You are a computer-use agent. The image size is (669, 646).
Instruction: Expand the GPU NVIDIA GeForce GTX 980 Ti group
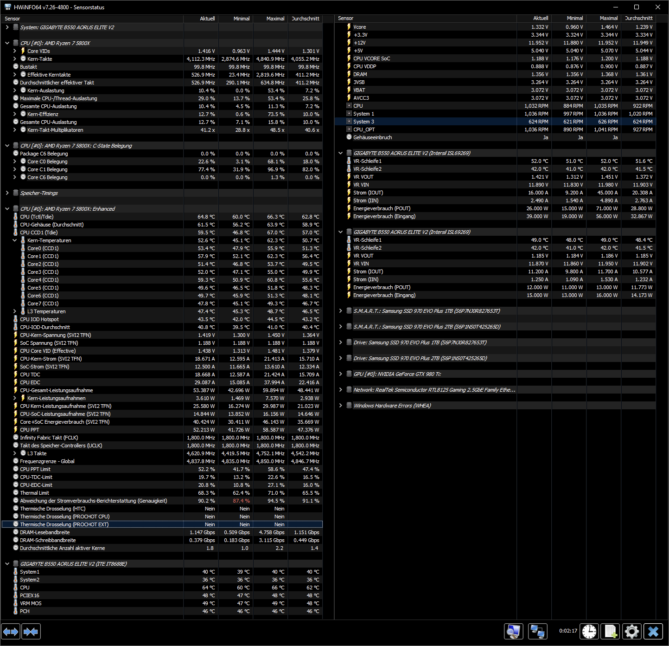pos(340,374)
